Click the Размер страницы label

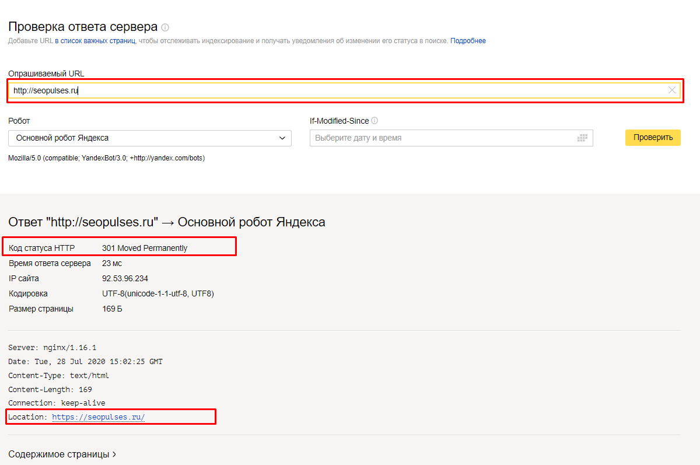(x=41, y=309)
